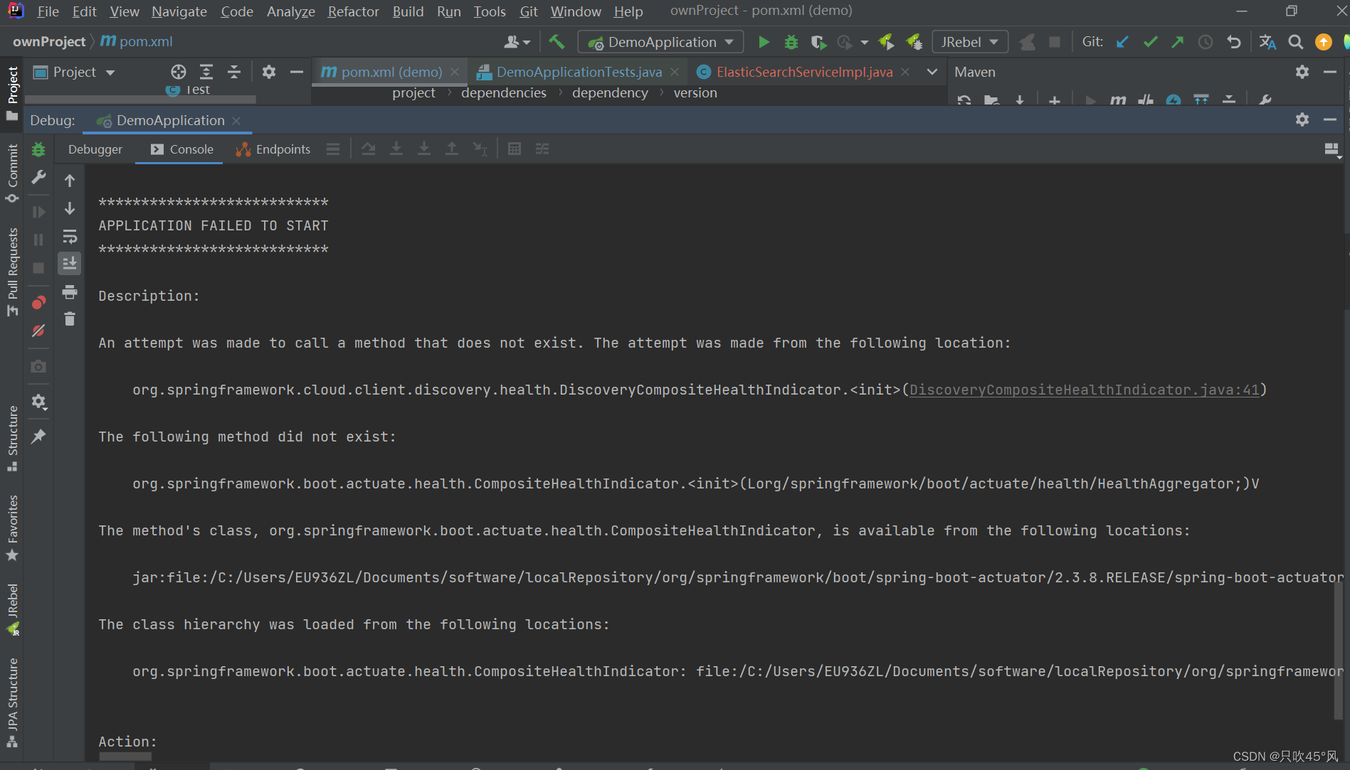Modify run configuration wrench icon in Debug
The image size is (1350, 770).
coord(38,177)
